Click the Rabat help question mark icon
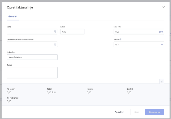171x119 pixels. [x=121, y=39]
